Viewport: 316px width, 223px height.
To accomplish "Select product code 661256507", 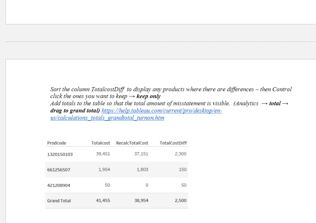I will point(59,169).
